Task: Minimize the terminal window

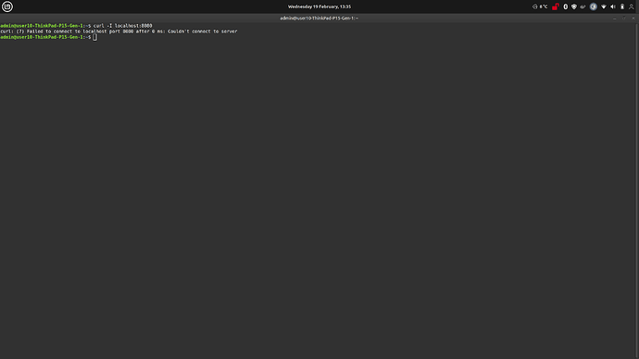Action: pyautogui.click(x=615, y=19)
